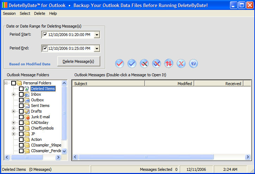Check the Inbox folder checkbox

[21, 94]
